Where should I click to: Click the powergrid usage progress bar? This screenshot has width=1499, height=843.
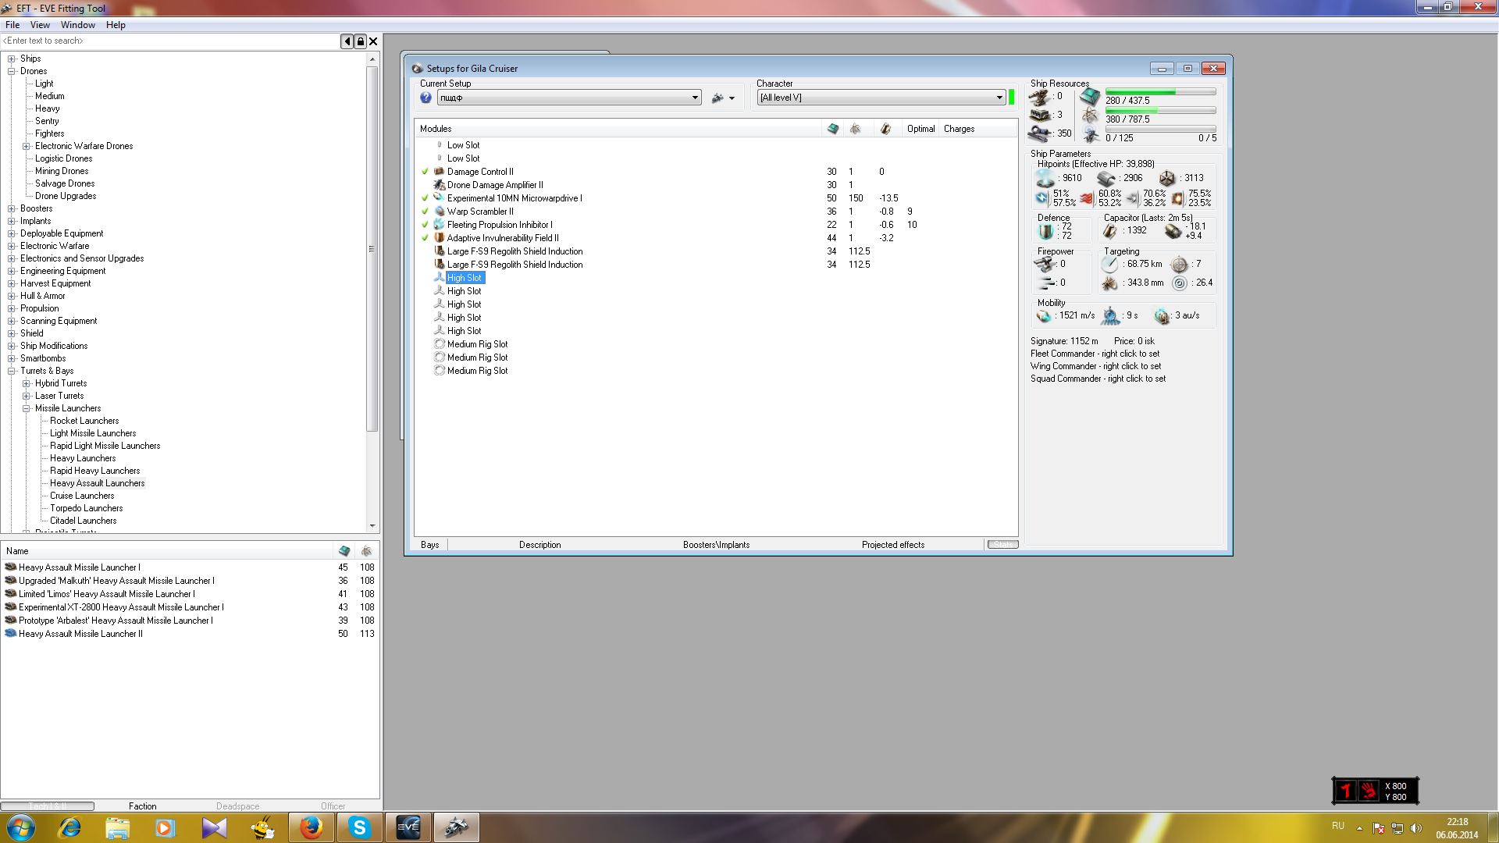tap(1160, 111)
